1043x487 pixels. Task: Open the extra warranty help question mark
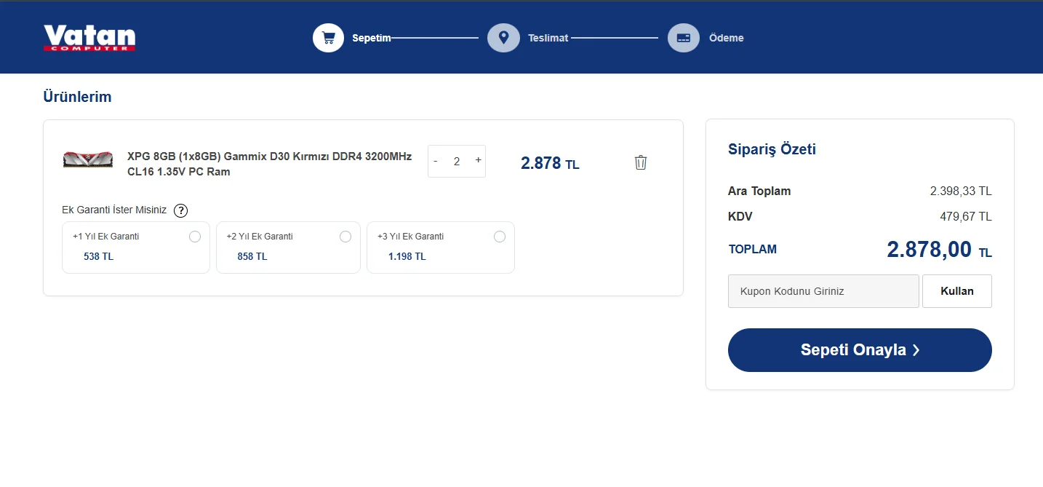click(181, 210)
